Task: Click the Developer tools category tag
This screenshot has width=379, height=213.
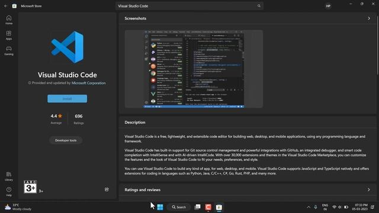Action: coord(66,140)
